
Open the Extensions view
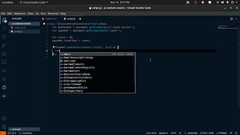pos(4,54)
